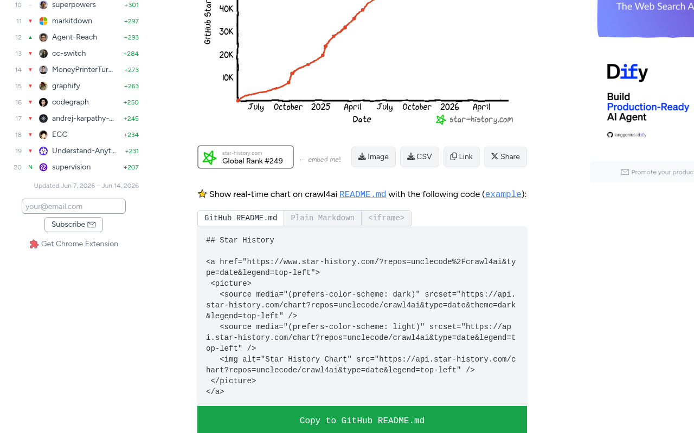This screenshot has width=694, height=433.
Task: Copy the chart Link
Action: [461, 157]
